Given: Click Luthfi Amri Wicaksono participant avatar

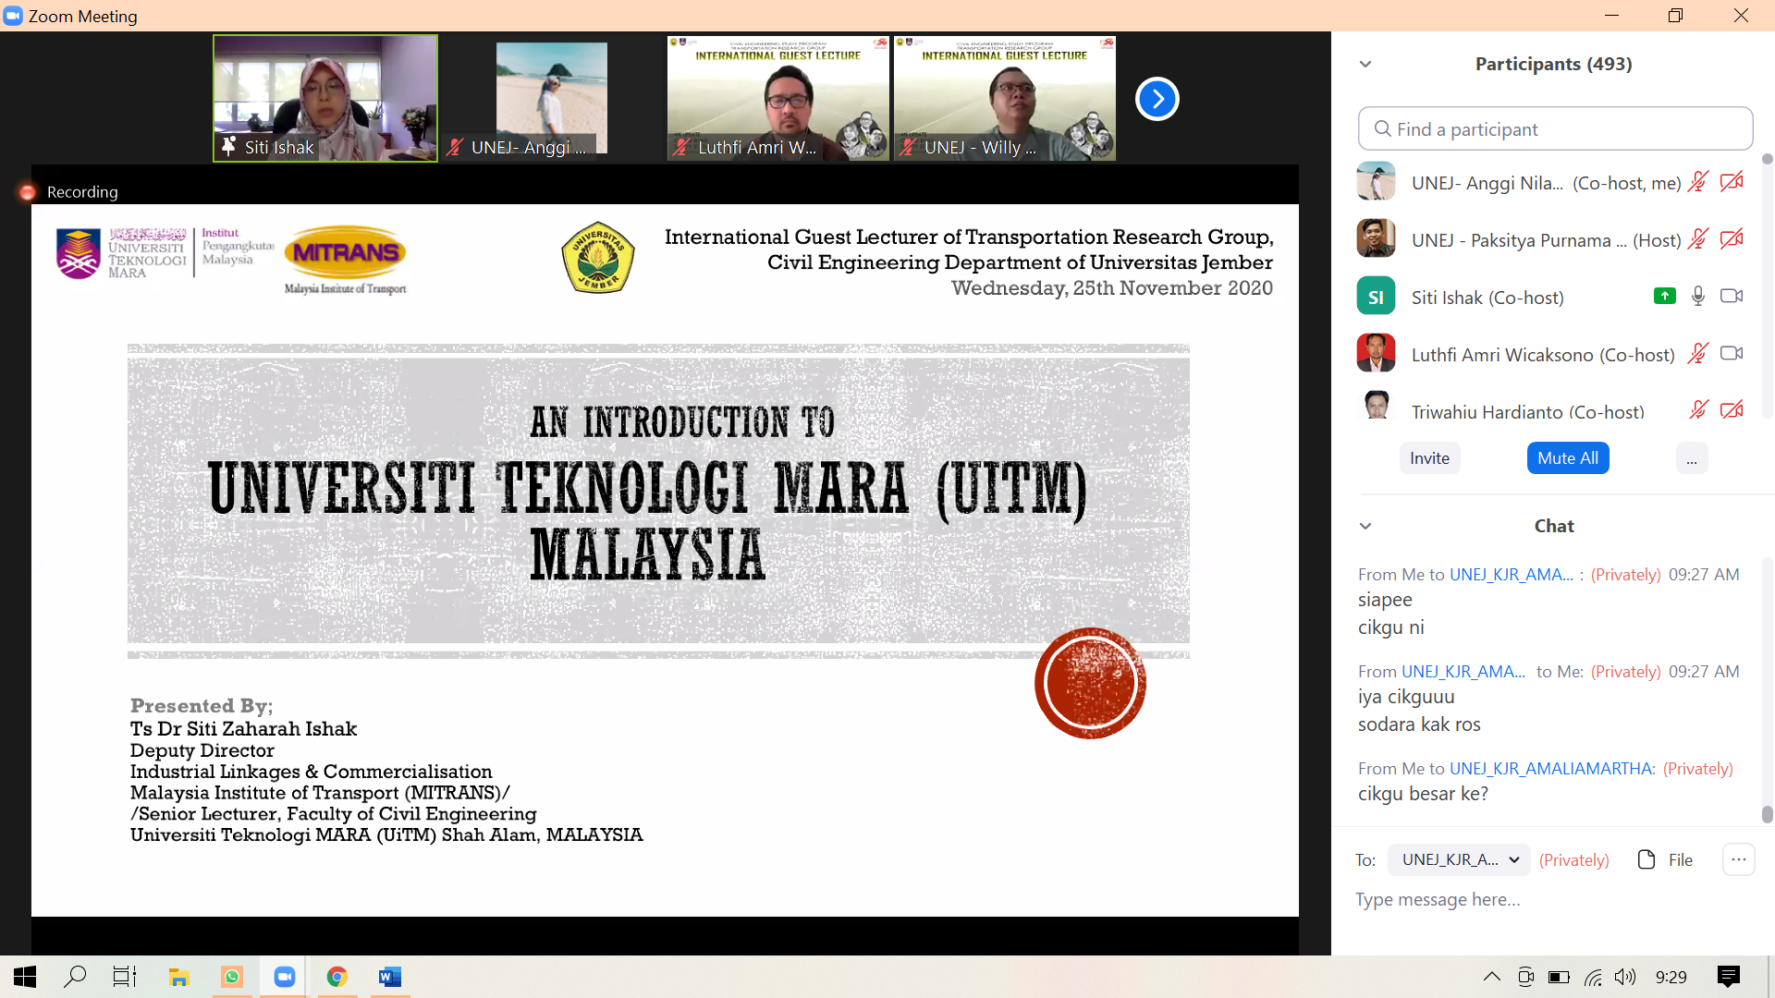Looking at the screenshot, I should tap(1376, 353).
